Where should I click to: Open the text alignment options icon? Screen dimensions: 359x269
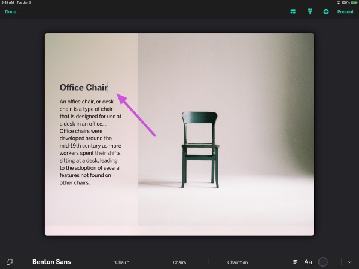(296, 262)
